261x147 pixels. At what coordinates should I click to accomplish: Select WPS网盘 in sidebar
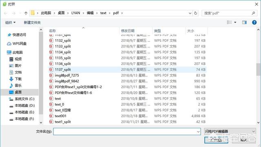coord(17,44)
